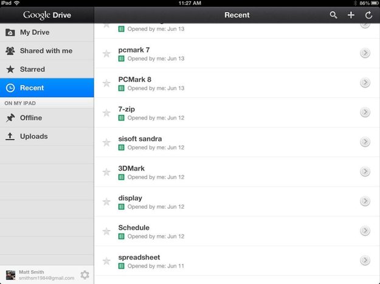Open the 7-zip file
The height and width of the screenshot is (284, 380).
[x=237, y=113]
